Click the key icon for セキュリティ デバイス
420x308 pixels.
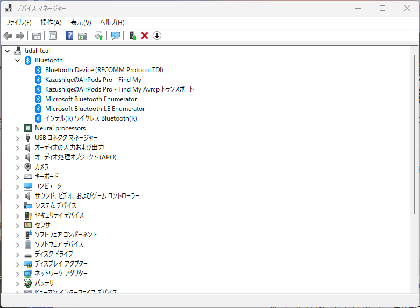28,215
